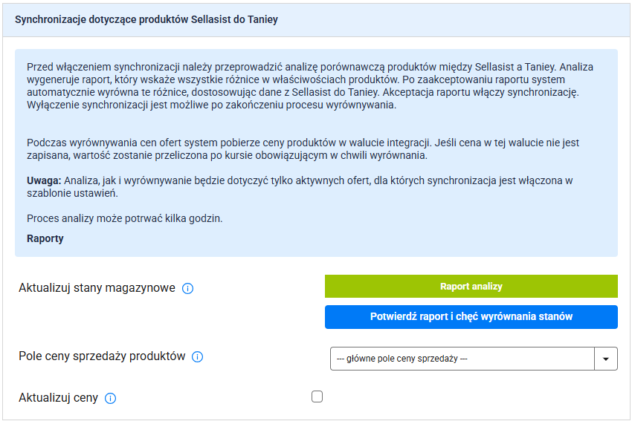This screenshot has height=421, width=632.
Task: Enable the Aktualizuj ceny checkbox
Action: [317, 397]
